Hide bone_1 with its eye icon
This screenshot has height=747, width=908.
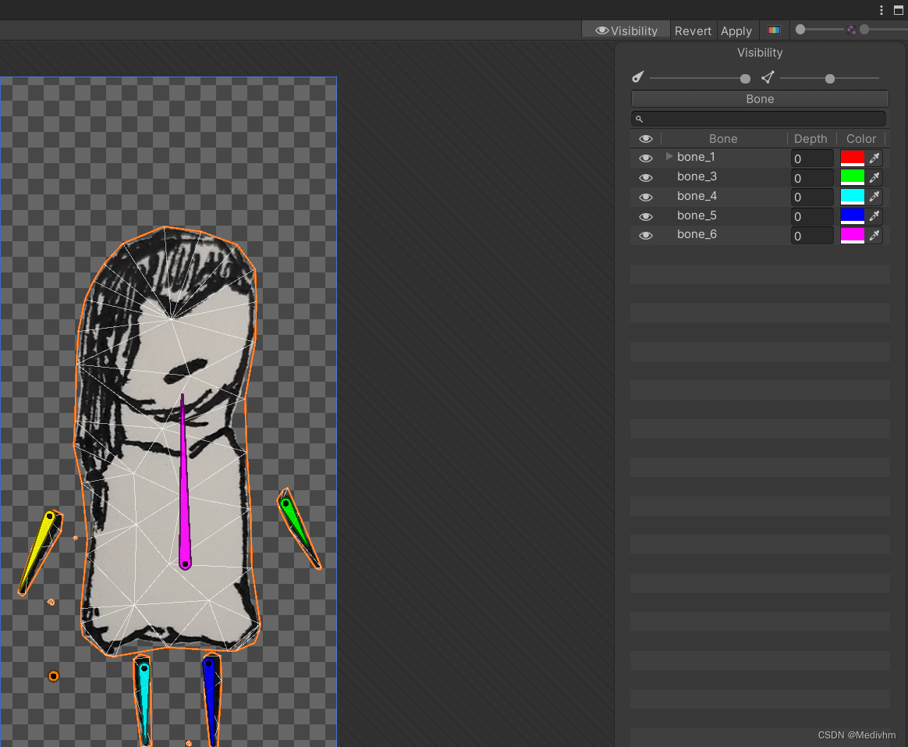[x=646, y=158]
